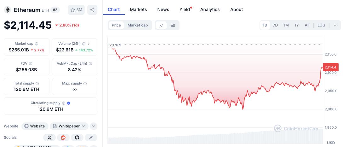Expand more website links chevron

pyautogui.click(x=94, y=126)
